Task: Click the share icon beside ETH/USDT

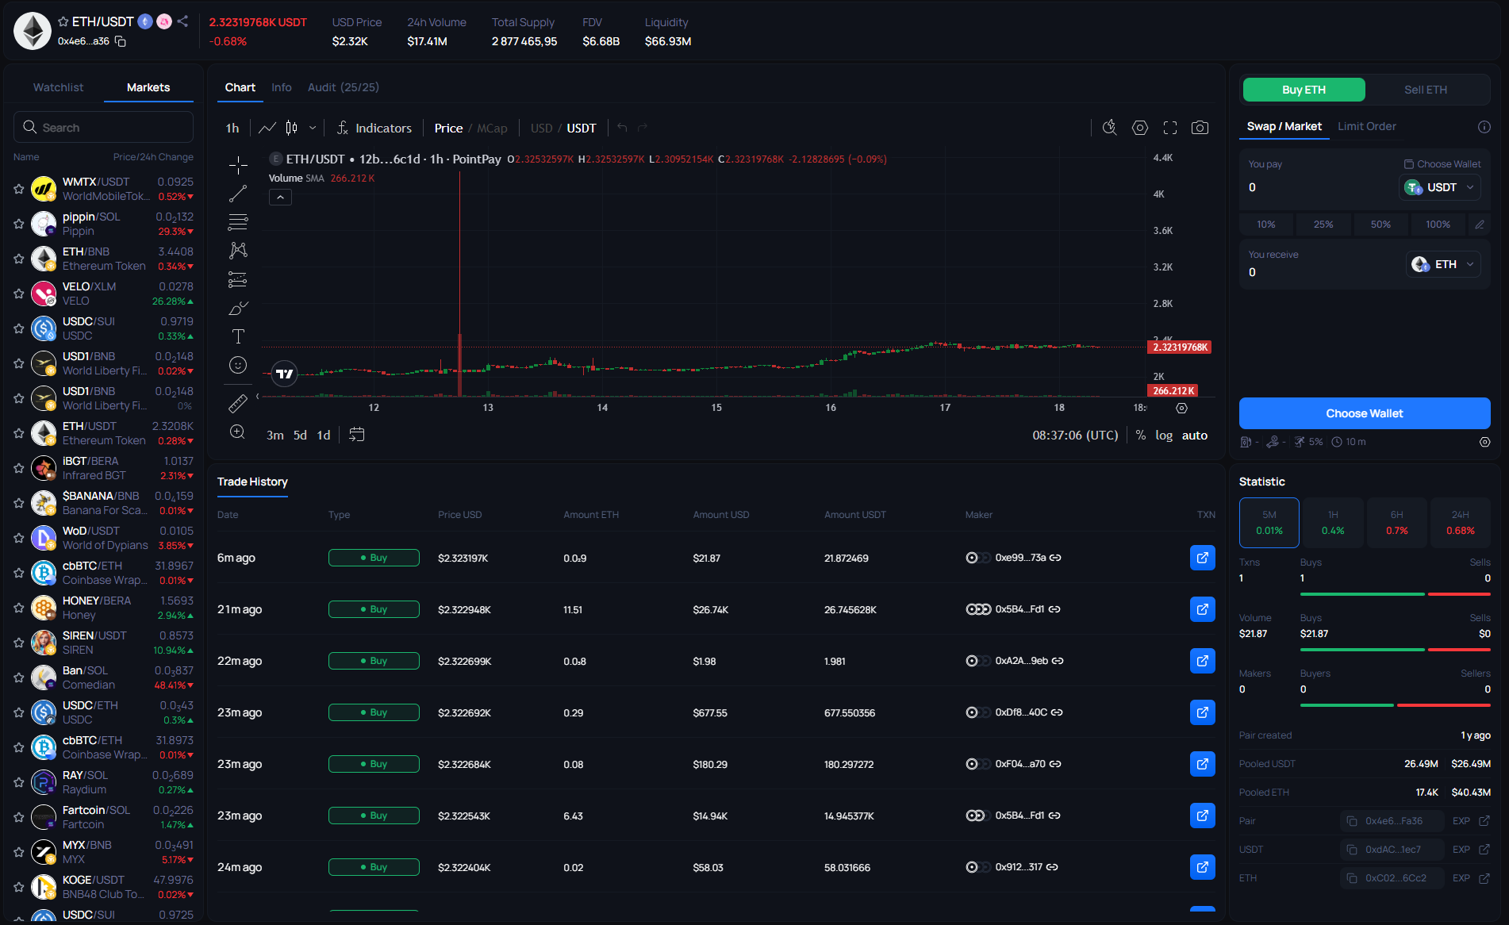Action: tap(182, 21)
